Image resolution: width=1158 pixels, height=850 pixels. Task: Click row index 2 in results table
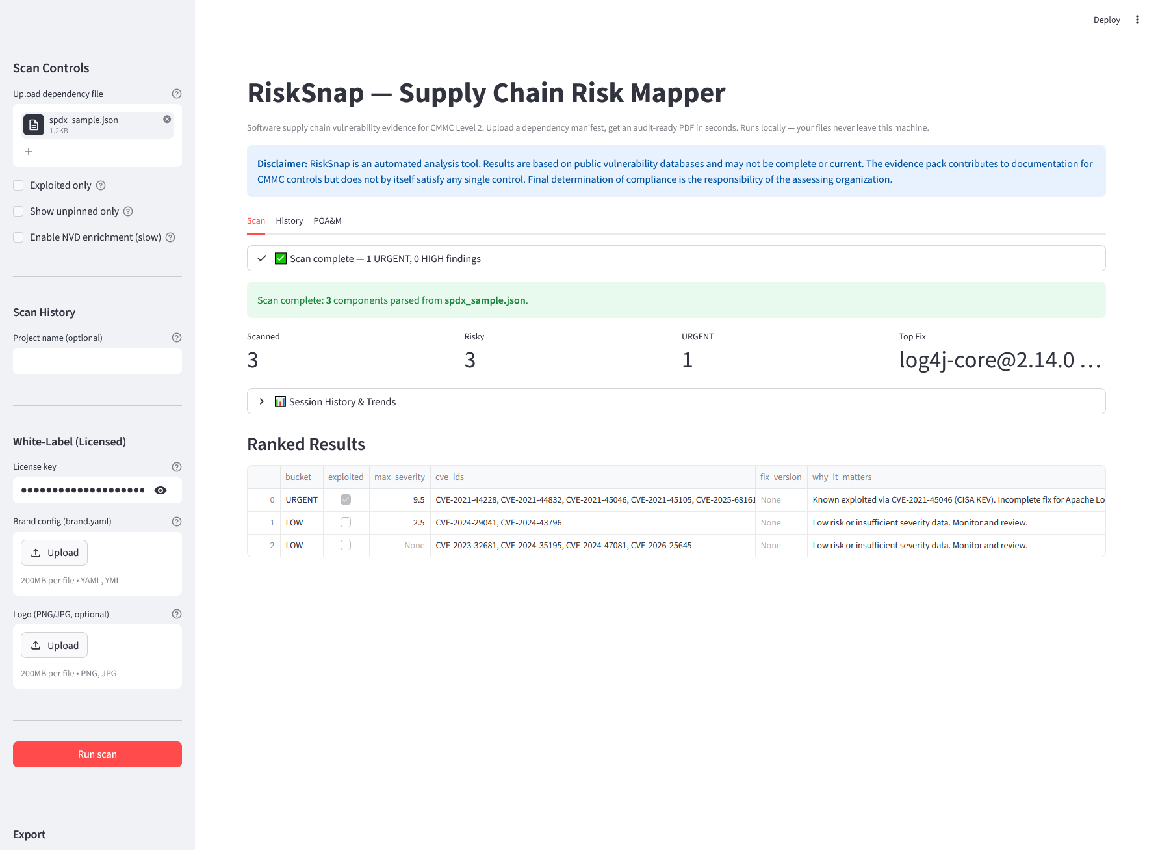(264, 545)
